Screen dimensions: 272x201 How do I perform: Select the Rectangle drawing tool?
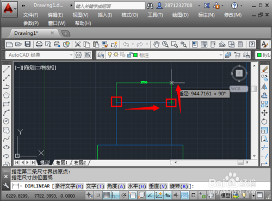[x=6, y=104]
